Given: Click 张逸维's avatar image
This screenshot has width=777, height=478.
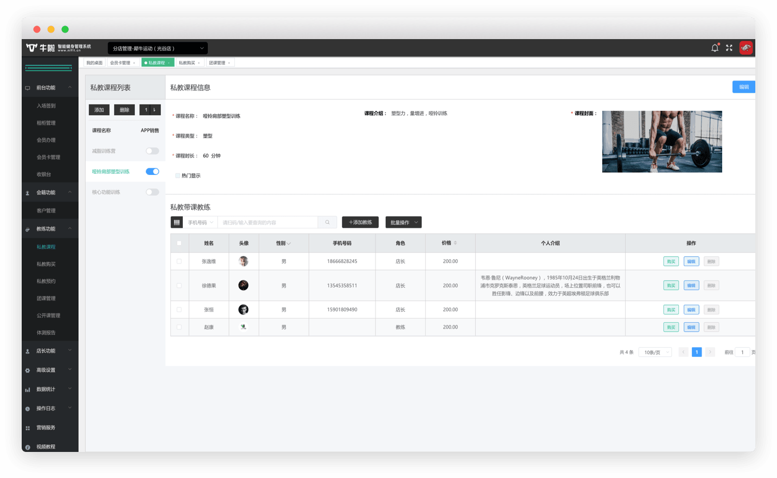Looking at the screenshot, I should 244,261.
